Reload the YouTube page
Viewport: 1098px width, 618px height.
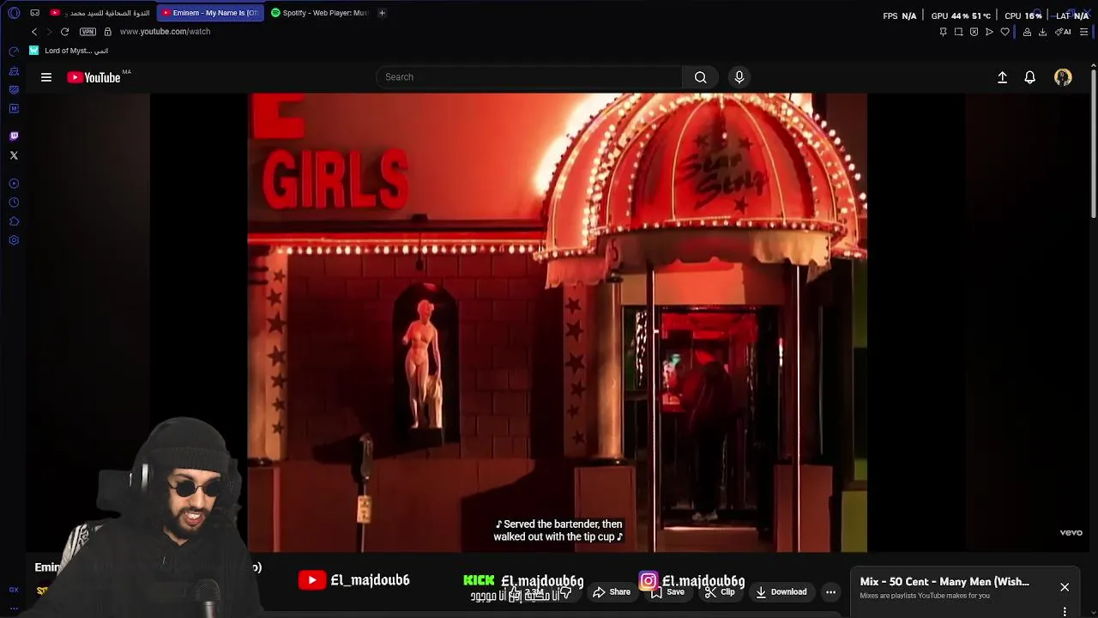coord(64,32)
